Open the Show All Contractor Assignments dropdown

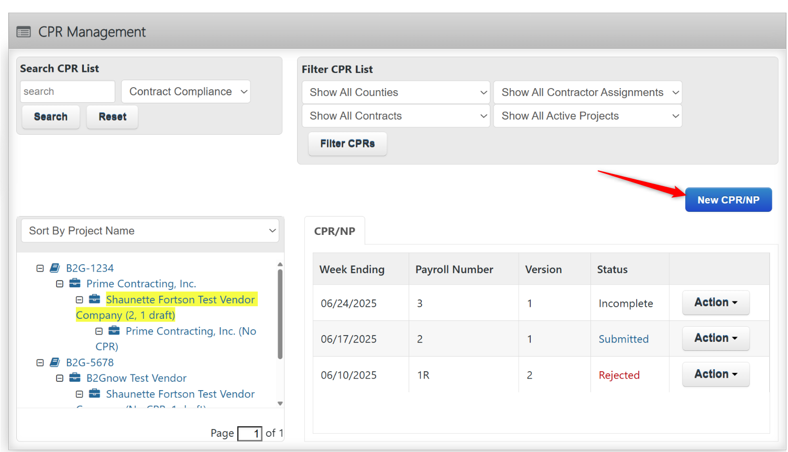tap(587, 92)
